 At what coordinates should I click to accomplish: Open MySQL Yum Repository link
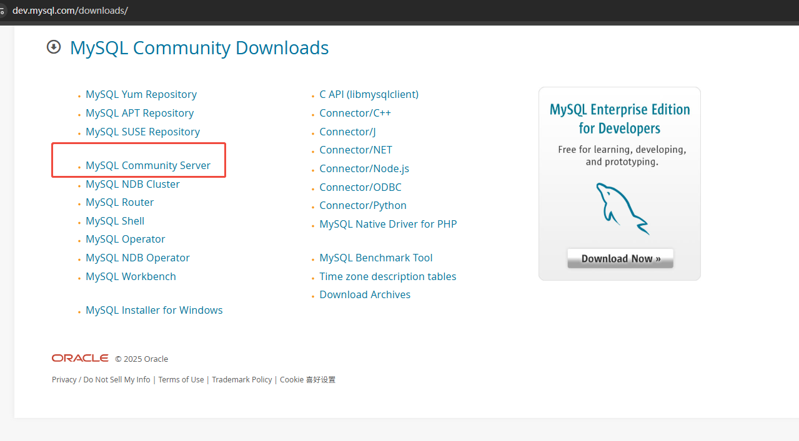[141, 94]
